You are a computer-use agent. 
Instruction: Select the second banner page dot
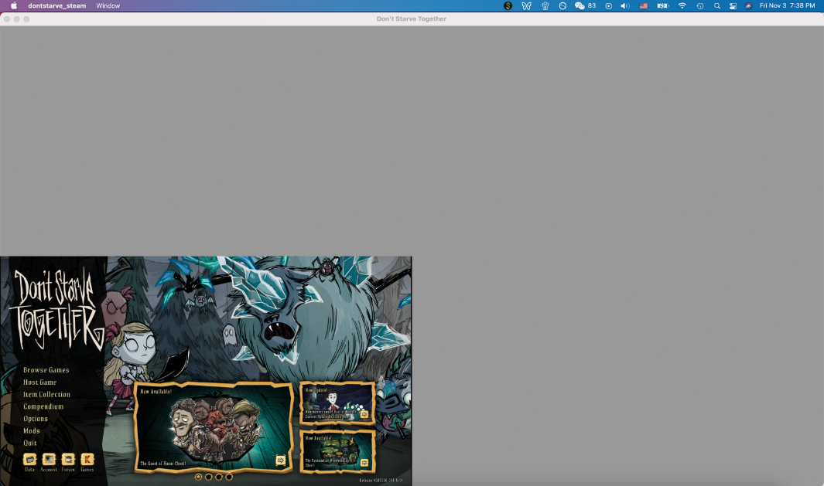pos(209,477)
